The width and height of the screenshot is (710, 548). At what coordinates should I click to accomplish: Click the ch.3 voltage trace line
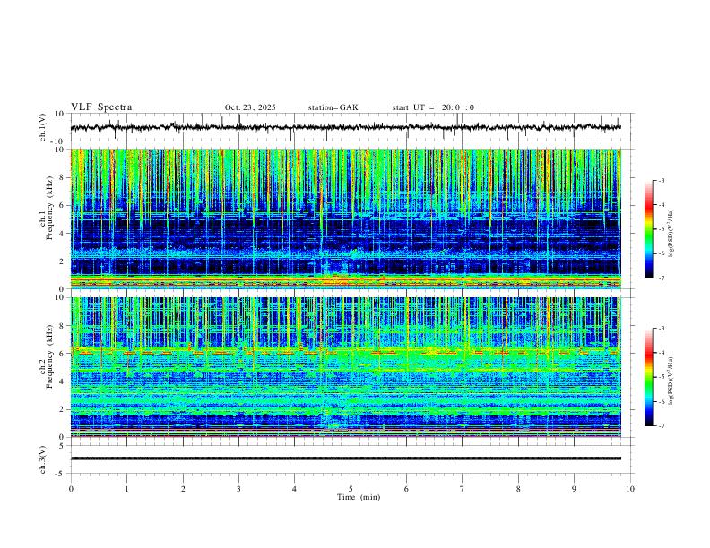(x=345, y=458)
